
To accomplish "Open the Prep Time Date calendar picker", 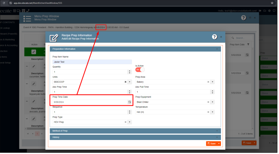I will (x=129, y=102).
